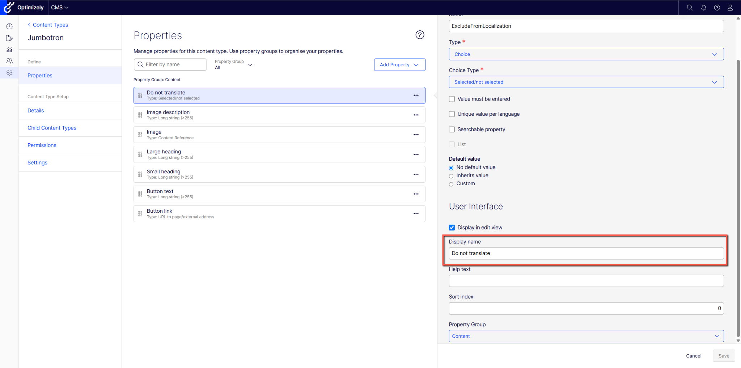Go to Details in the side menu
This screenshot has width=741, height=368.
pos(70,110)
